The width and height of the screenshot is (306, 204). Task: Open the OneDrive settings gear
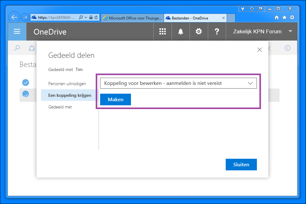tap(199, 31)
